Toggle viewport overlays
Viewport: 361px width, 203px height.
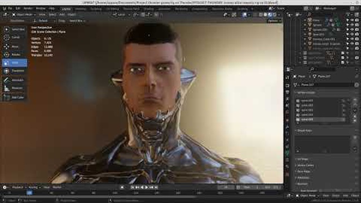pyautogui.click(x=244, y=15)
